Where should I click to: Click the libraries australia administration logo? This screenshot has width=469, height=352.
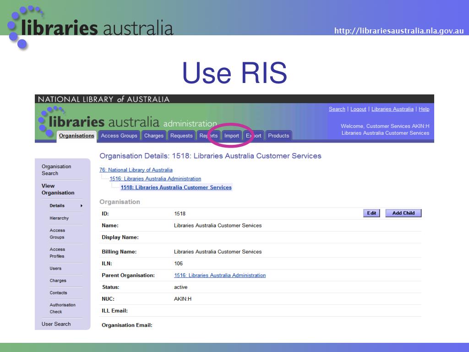point(127,121)
